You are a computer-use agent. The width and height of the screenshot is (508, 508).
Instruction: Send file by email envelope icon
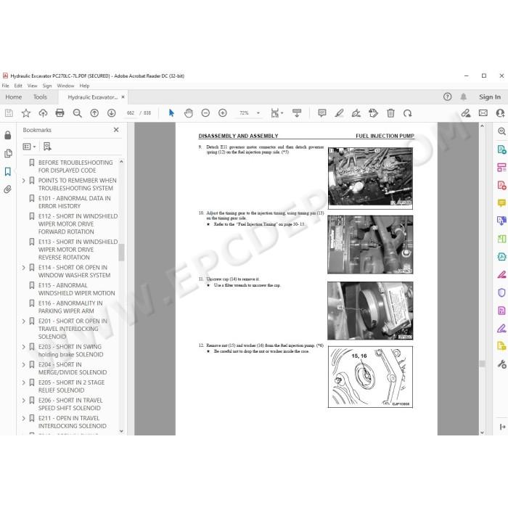(x=483, y=113)
